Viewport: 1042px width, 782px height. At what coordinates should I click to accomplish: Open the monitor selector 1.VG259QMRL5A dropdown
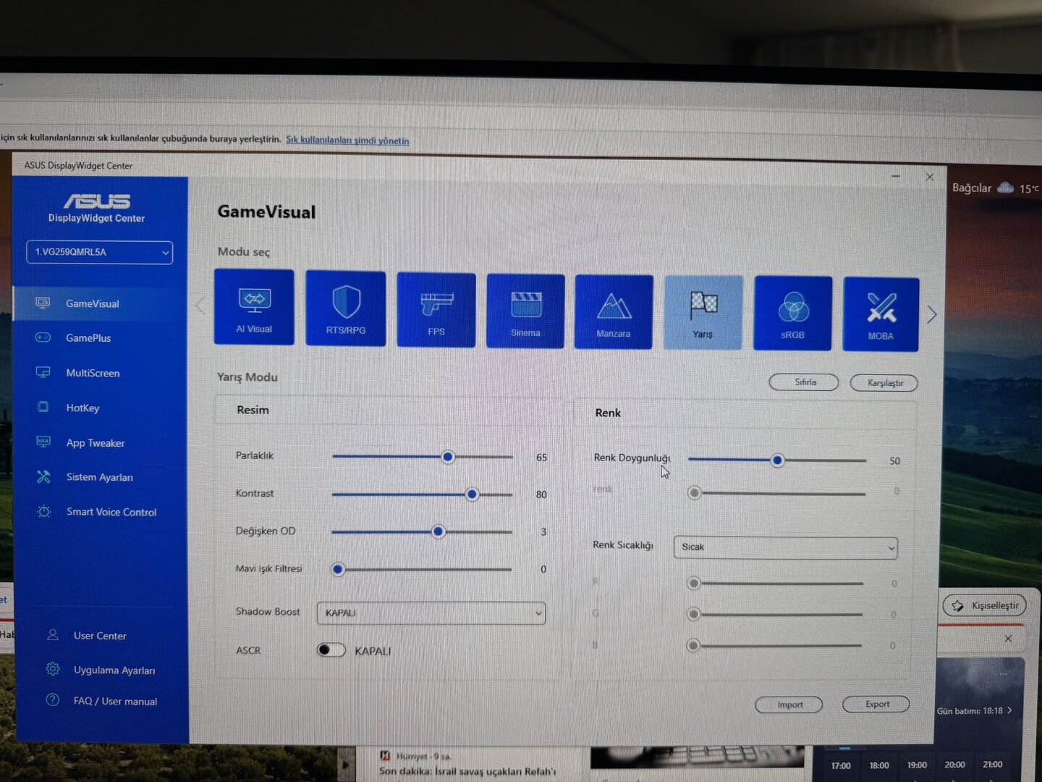[x=100, y=252]
